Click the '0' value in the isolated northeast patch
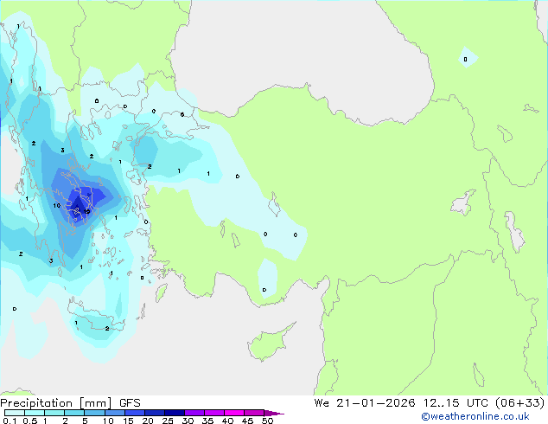 coord(465,59)
